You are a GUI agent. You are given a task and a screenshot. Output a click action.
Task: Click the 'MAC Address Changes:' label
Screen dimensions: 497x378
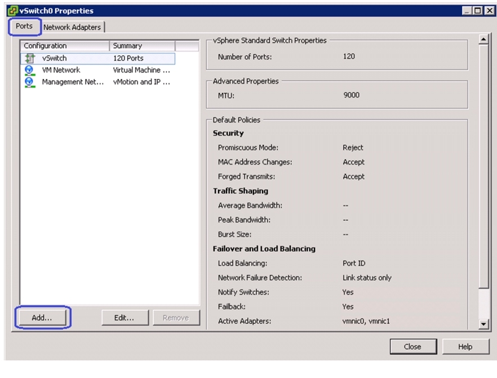(255, 162)
